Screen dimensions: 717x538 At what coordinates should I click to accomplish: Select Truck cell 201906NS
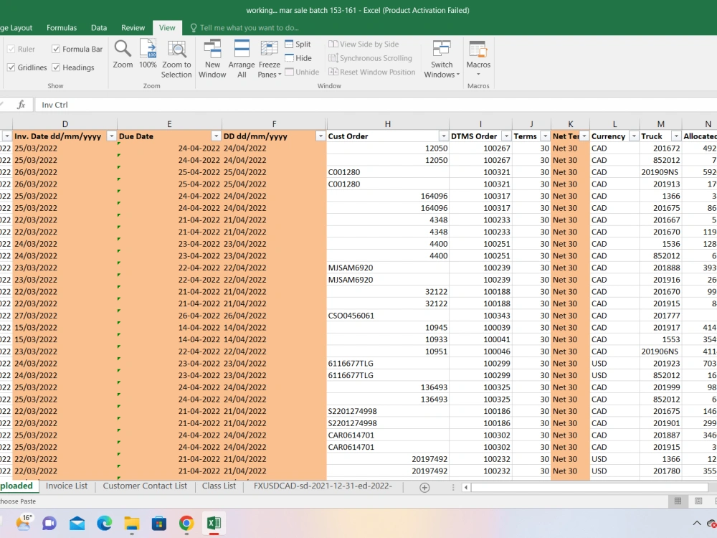coord(660,351)
